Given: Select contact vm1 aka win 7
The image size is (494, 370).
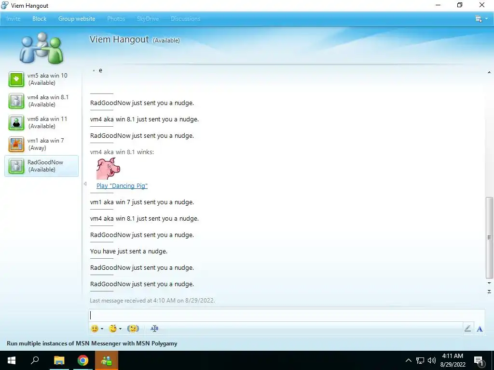Looking at the screenshot, I should pos(41,144).
